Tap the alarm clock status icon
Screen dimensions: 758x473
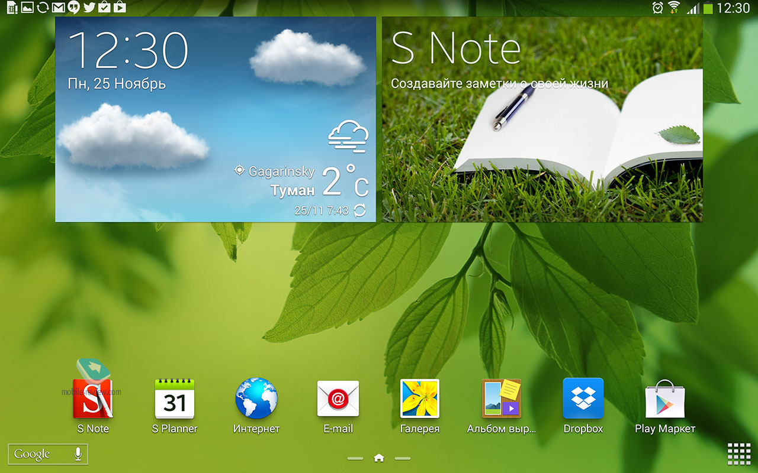click(x=657, y=8)
